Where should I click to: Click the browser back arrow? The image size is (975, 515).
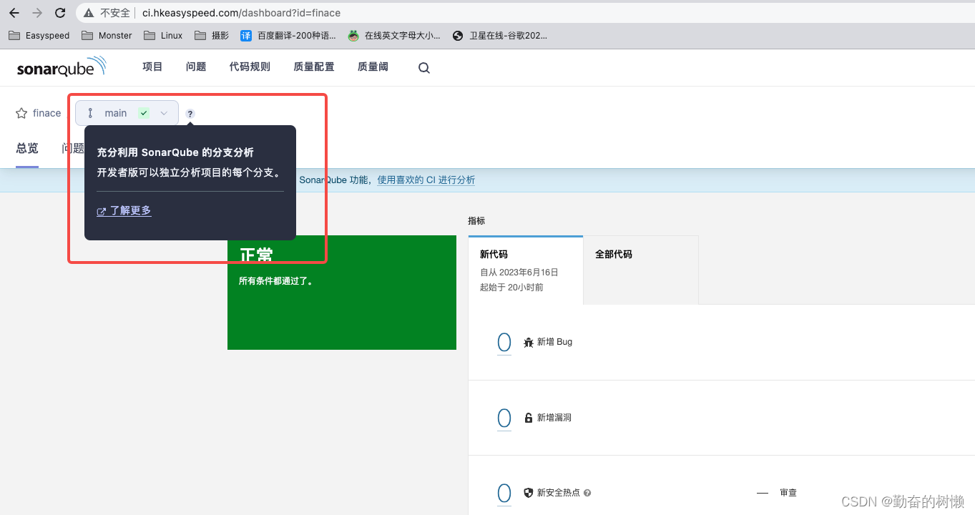(14, 13)
